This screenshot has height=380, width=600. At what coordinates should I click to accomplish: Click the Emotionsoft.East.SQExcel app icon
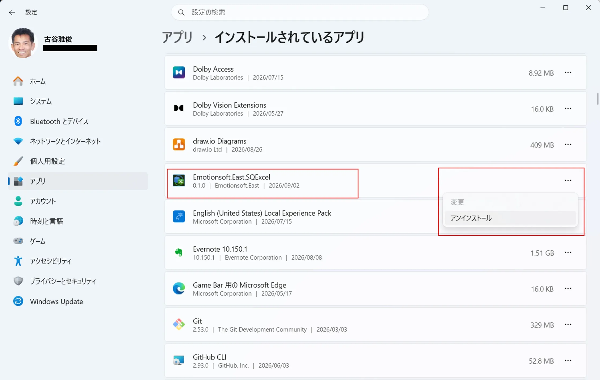pyautogui.click(x=179, y=180)
